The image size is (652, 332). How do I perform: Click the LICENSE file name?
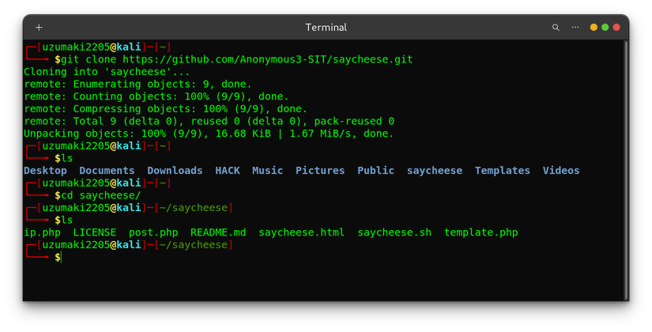[x=95, y=232]
